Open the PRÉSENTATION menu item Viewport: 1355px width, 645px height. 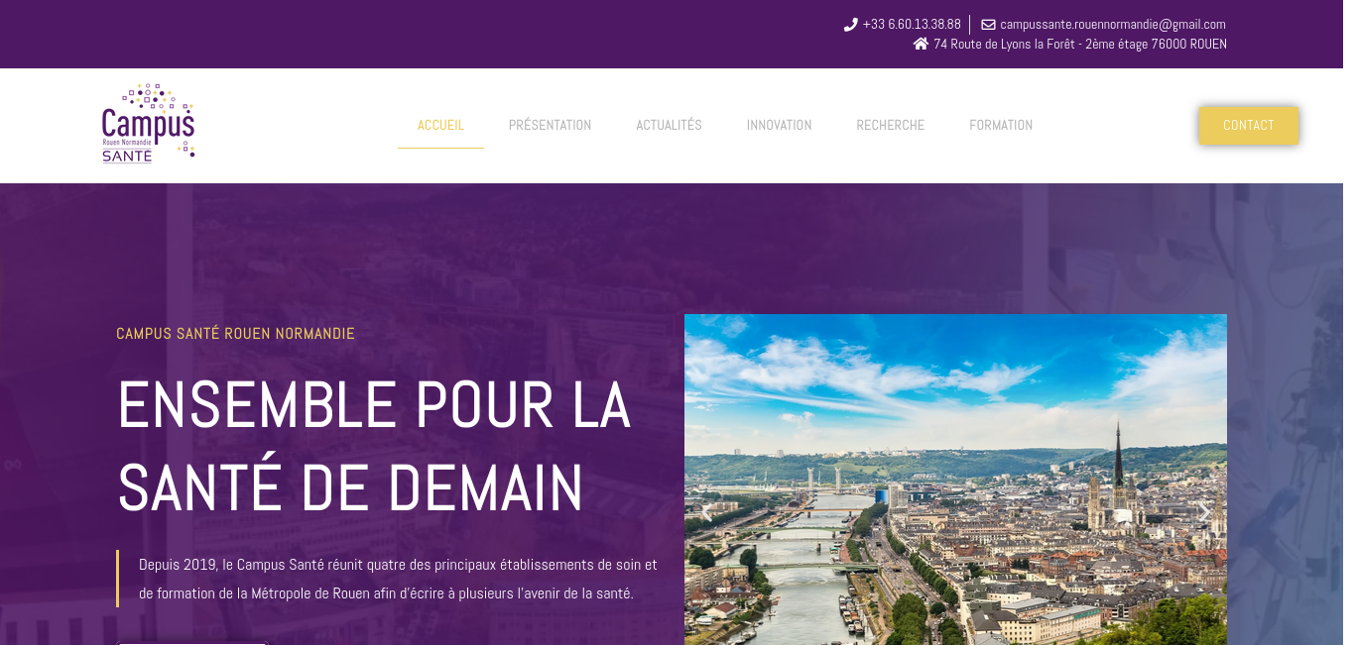[x=550, y=125]
